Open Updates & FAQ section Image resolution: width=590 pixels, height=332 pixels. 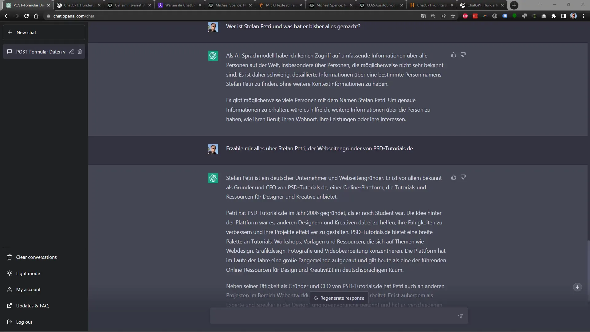tap(32, 306)
